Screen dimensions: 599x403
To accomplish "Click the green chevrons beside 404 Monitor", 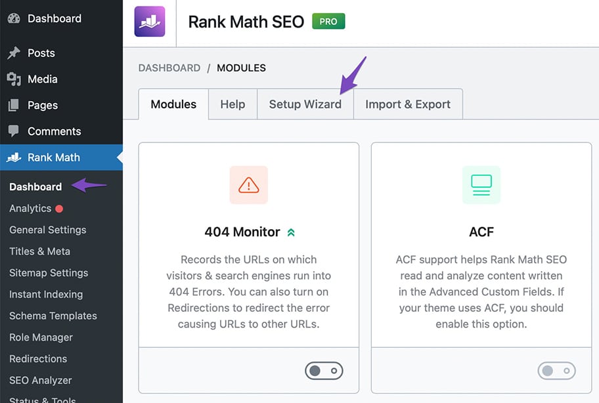I will pos(291,232).
